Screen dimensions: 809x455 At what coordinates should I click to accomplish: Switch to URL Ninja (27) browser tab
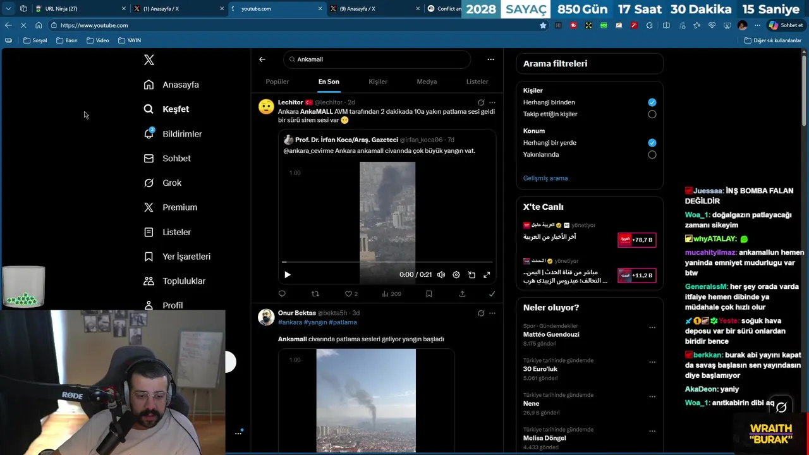[x=80, y=9]
